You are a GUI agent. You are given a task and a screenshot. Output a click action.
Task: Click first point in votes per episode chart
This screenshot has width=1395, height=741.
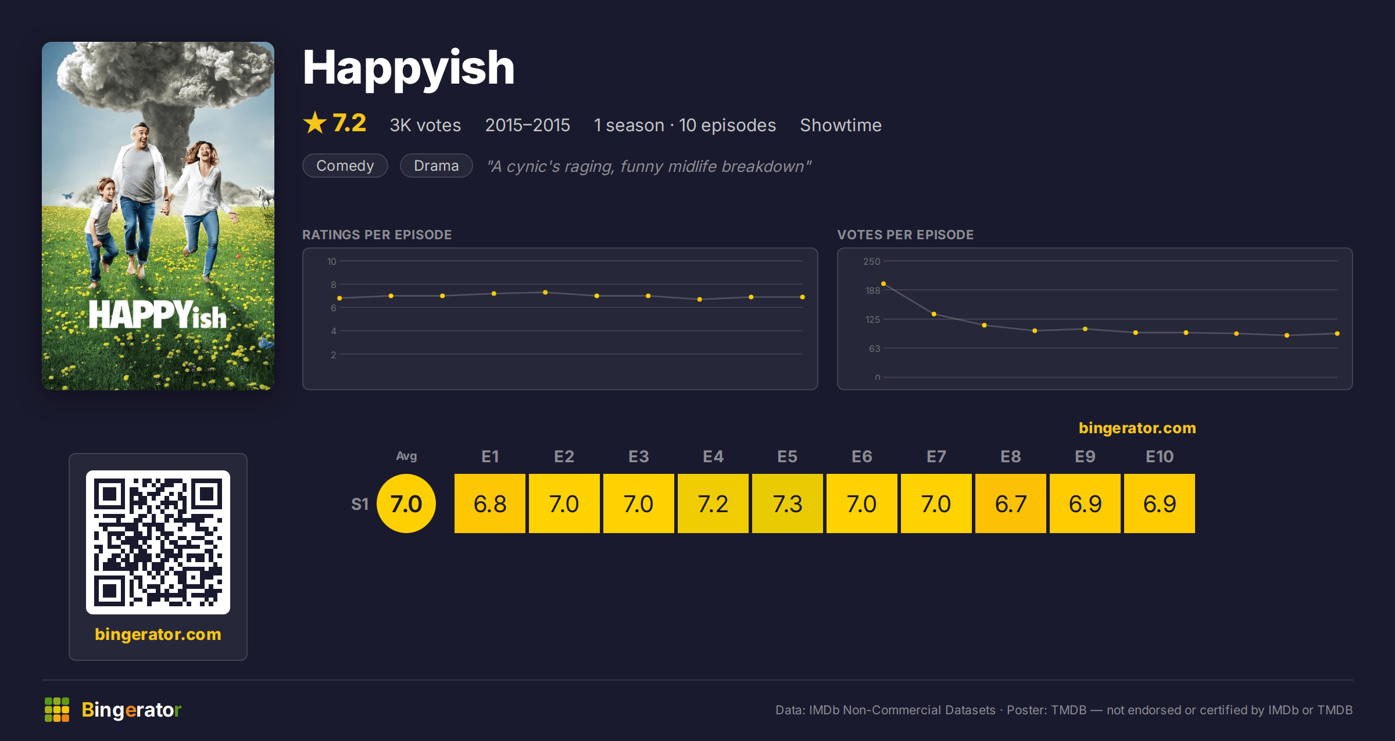pos(884,283)
